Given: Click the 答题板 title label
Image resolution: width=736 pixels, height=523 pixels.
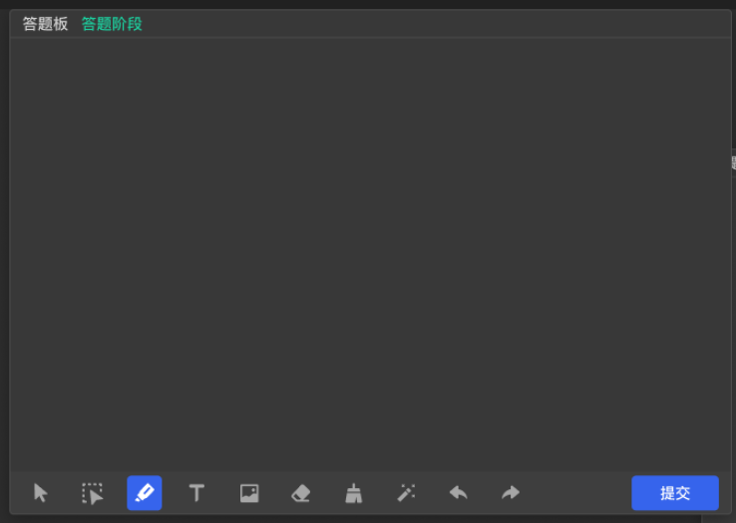Looking at the screenshot, I should pyautogui.click(x=46, y=24).
